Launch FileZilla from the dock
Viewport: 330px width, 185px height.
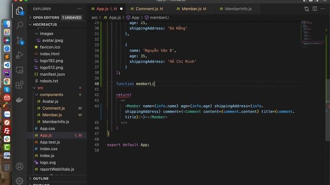click(x=7, y=131)
